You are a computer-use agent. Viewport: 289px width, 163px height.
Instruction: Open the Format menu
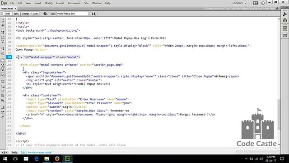tap(60, 3)
